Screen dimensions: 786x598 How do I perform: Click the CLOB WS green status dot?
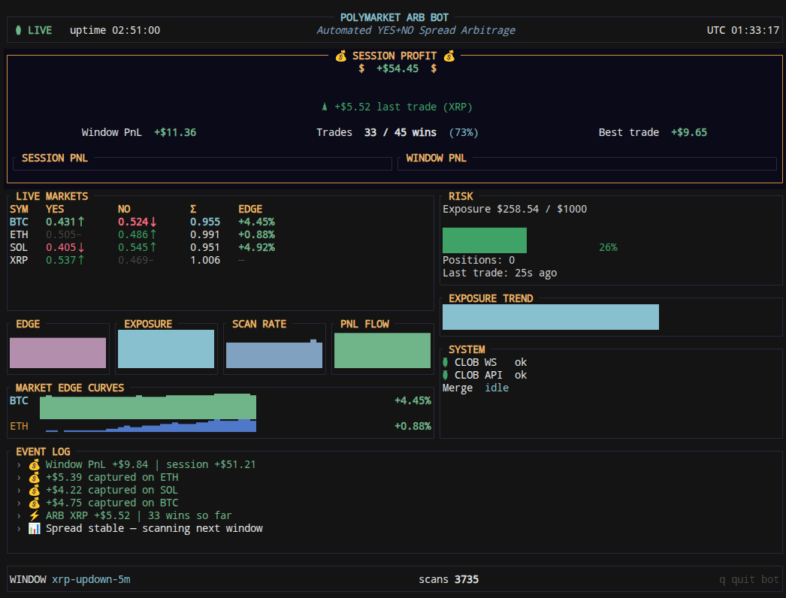[445, 362]
